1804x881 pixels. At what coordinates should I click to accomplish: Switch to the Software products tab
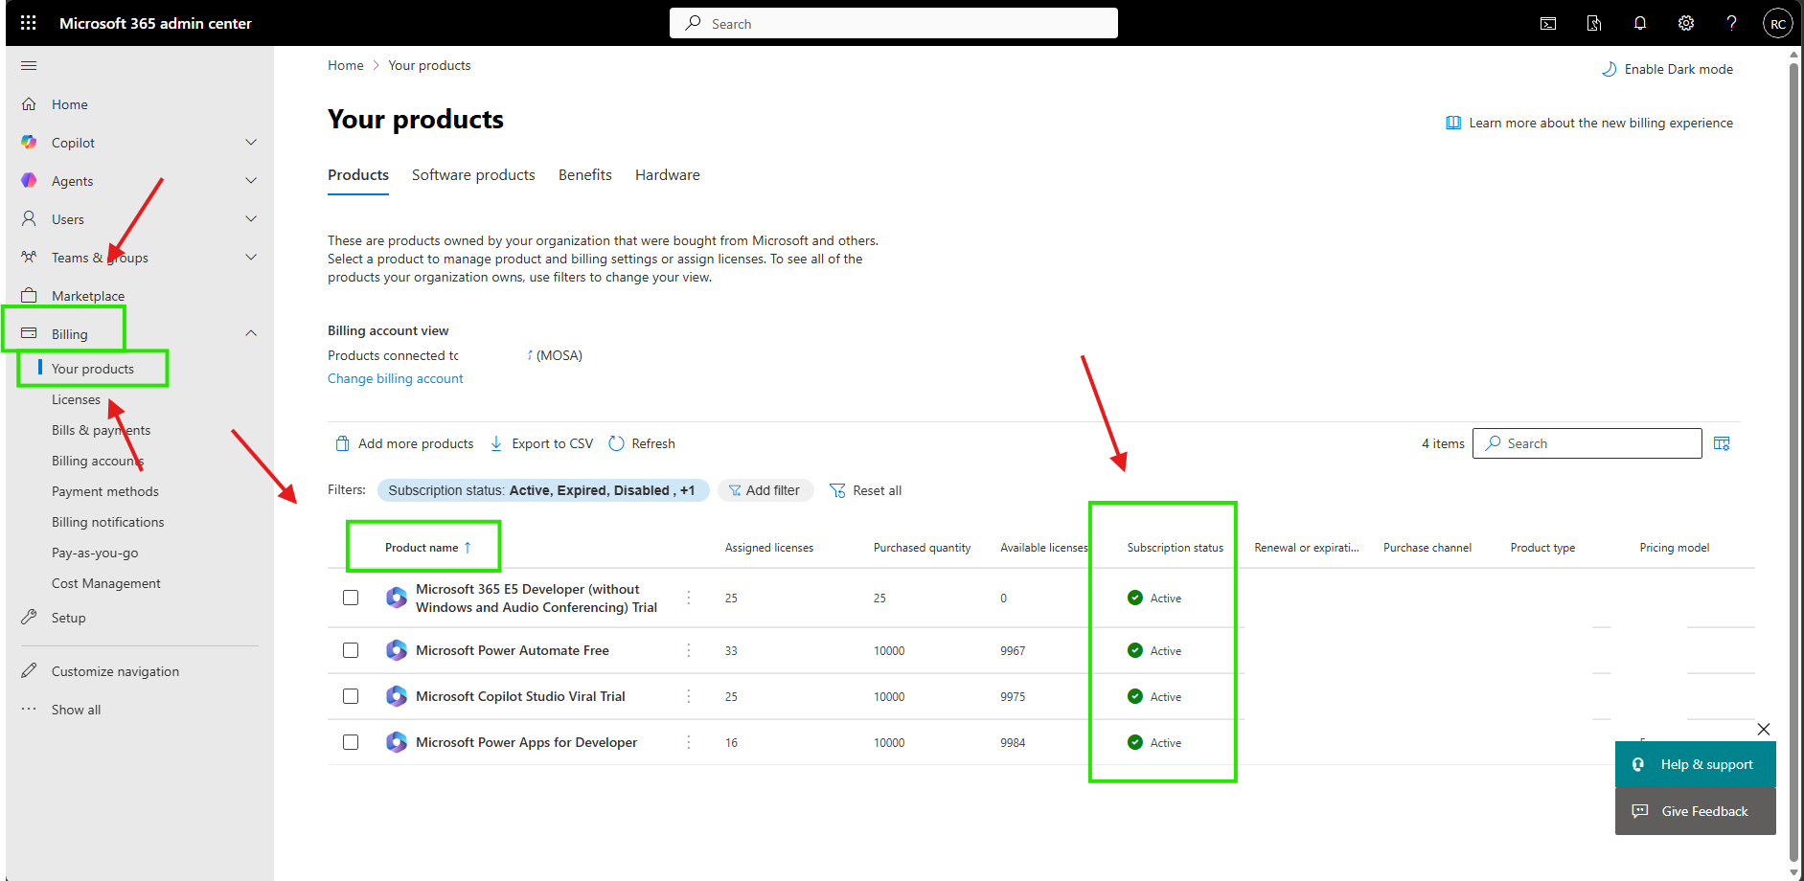(x=473, y=175)
